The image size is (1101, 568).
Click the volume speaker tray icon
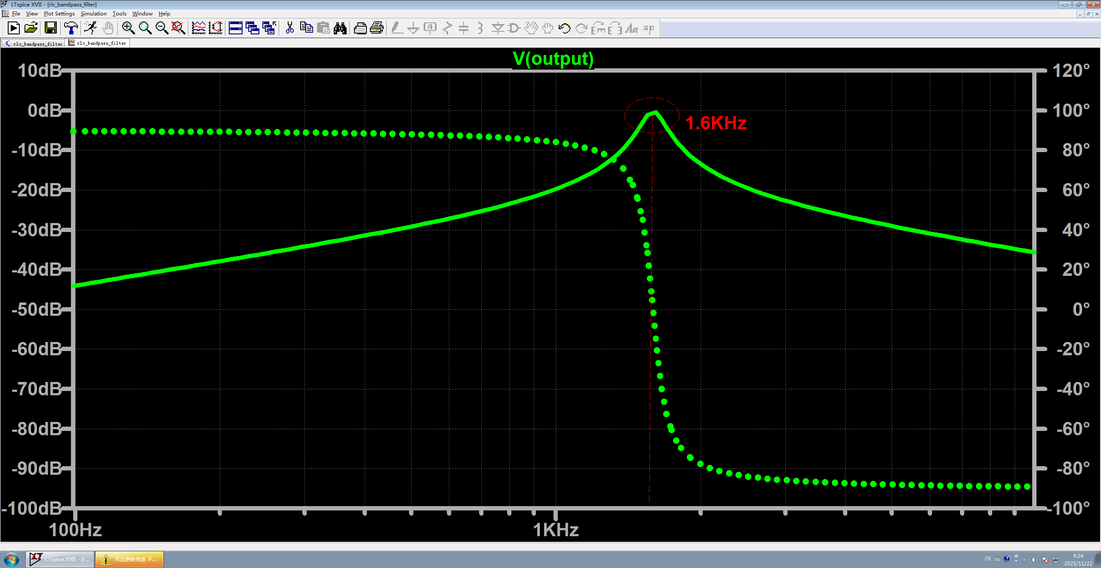pos(1034,559)
